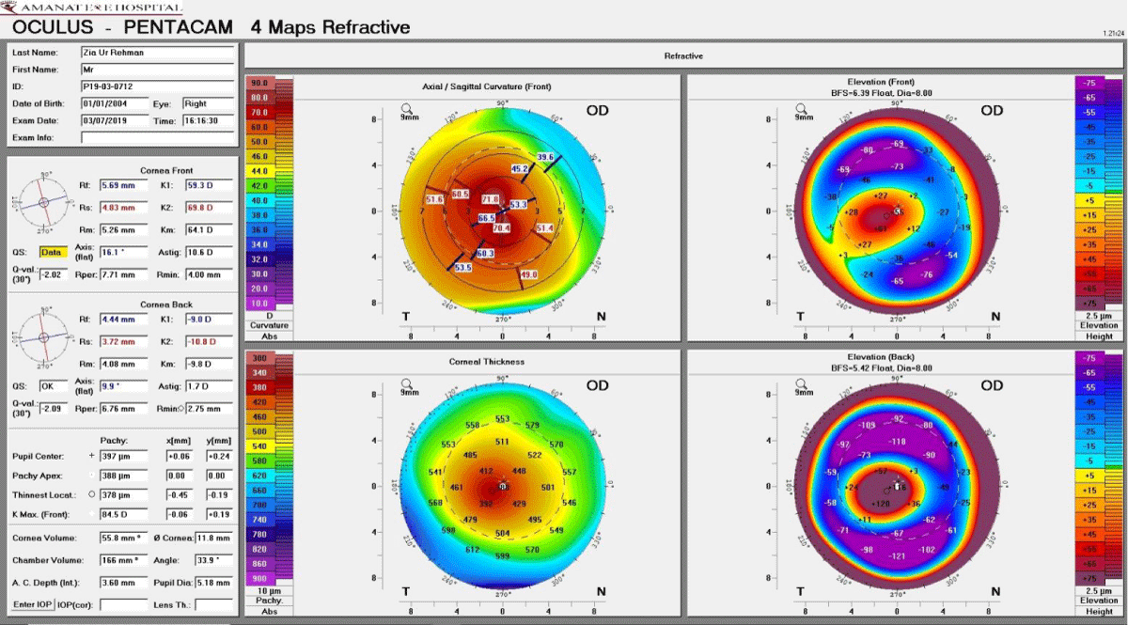This screenshot has height=625, width=1128.
Task: Select the Thinnest Location value 378 µm
Action: tap(123, 495)
